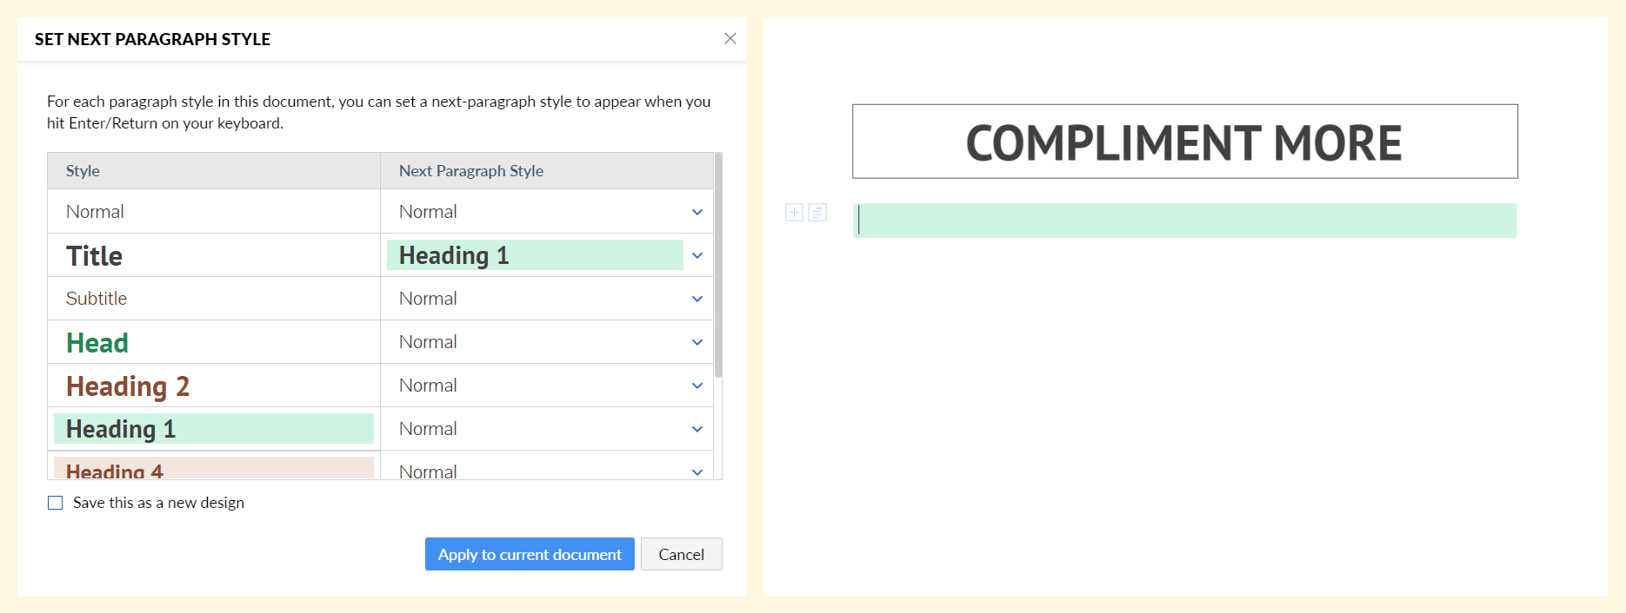
Task: Close the Set Next Paragraph Style dialog
Action: (x=730, y=38)
